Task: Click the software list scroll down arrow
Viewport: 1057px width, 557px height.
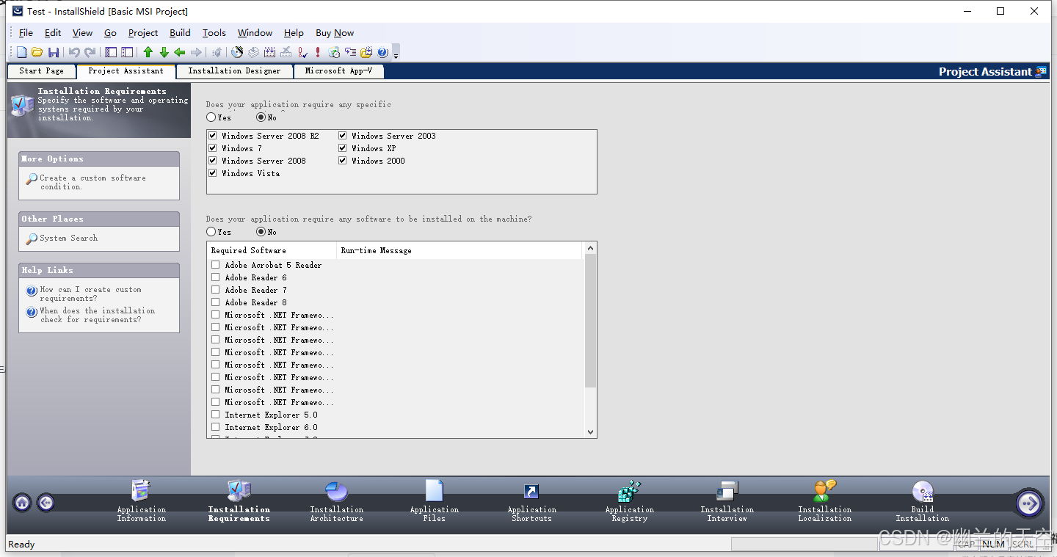Action: 591,432
